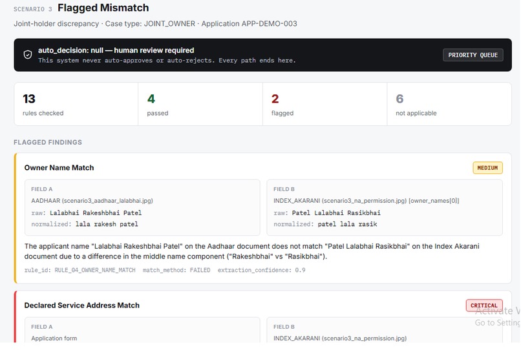Select the 2 flagged stat card

click(324, 104)
